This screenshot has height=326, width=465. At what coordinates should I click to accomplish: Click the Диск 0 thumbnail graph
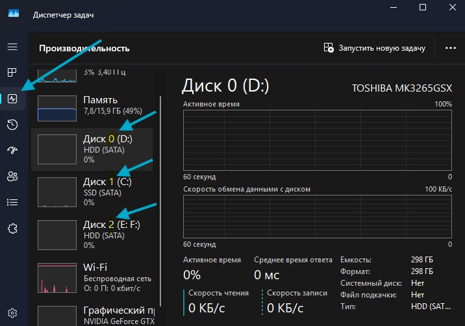point(57,149)
